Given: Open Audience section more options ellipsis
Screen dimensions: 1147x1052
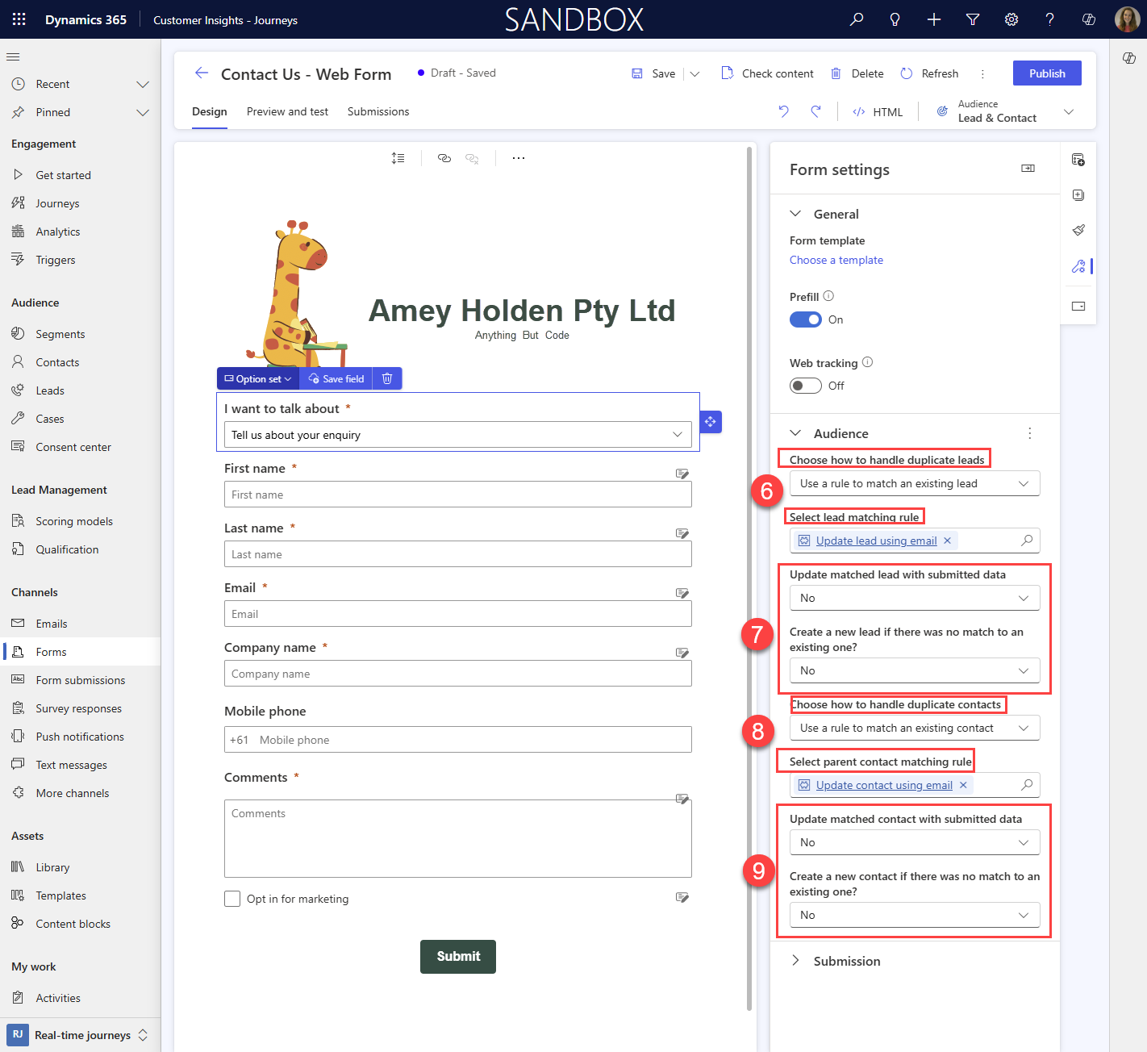Looking at the screenshot, I should point(1030,433).
